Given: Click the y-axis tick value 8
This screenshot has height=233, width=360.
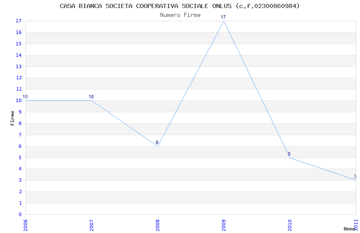Looking at the screenshot, I should [x=20, y=123].
